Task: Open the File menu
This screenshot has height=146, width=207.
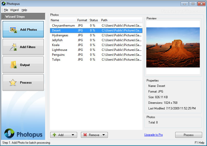Action: click(6, 10)
